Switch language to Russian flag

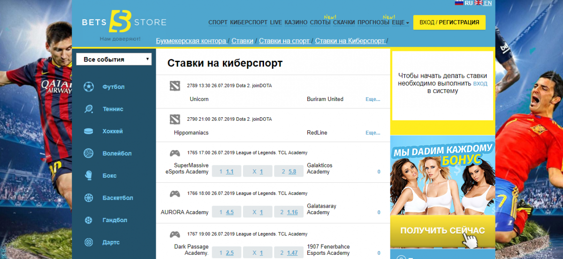(x=459, y=3)
